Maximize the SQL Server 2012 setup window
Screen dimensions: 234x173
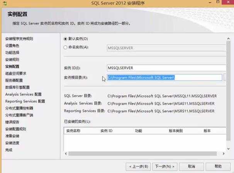click(x=218, y=2)
